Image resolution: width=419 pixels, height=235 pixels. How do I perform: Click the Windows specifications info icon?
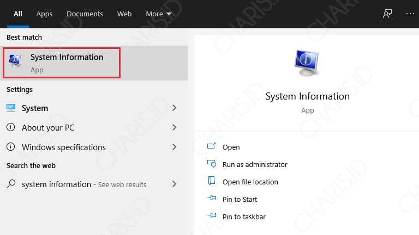pos(11,146)
